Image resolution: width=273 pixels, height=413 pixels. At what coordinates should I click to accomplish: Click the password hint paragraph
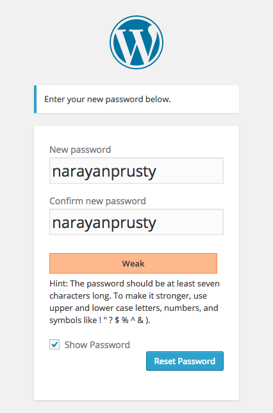point(135,302)
